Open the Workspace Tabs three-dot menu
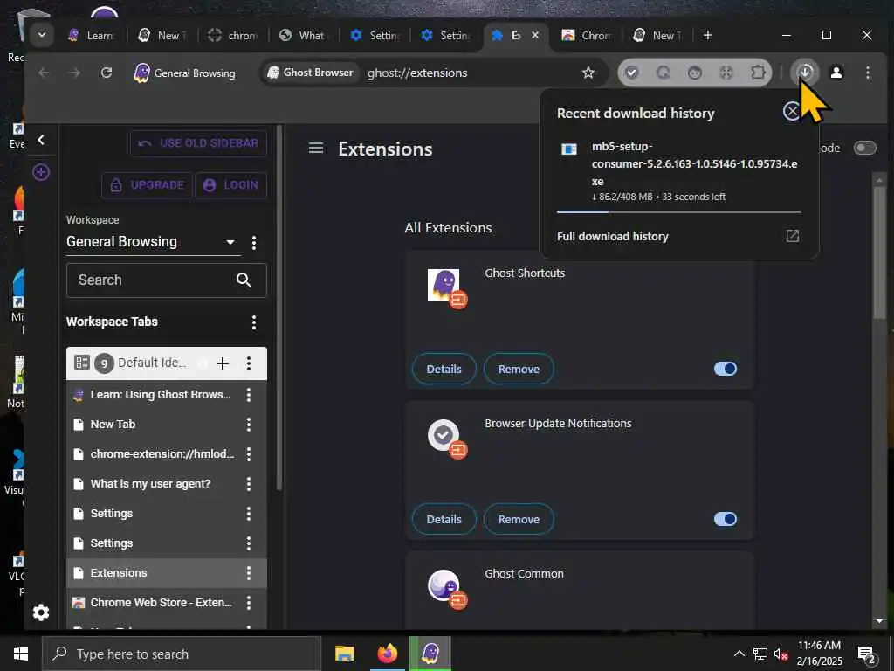 pos(254,322)
